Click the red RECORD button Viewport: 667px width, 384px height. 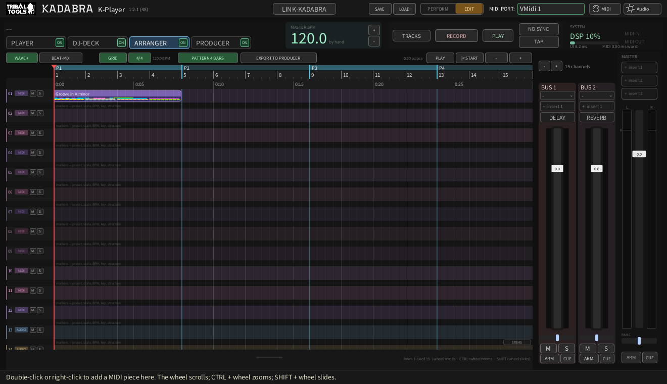(456, 36)
